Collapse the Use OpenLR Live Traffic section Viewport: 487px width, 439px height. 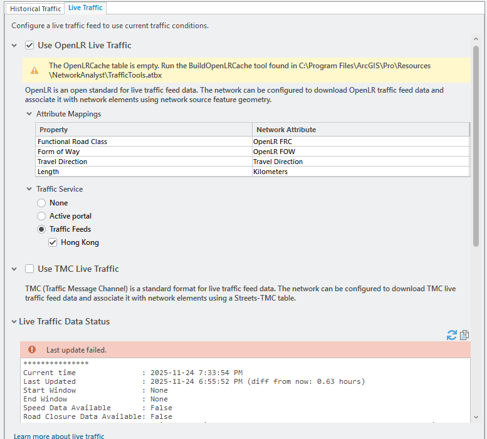tap(14, 46)
